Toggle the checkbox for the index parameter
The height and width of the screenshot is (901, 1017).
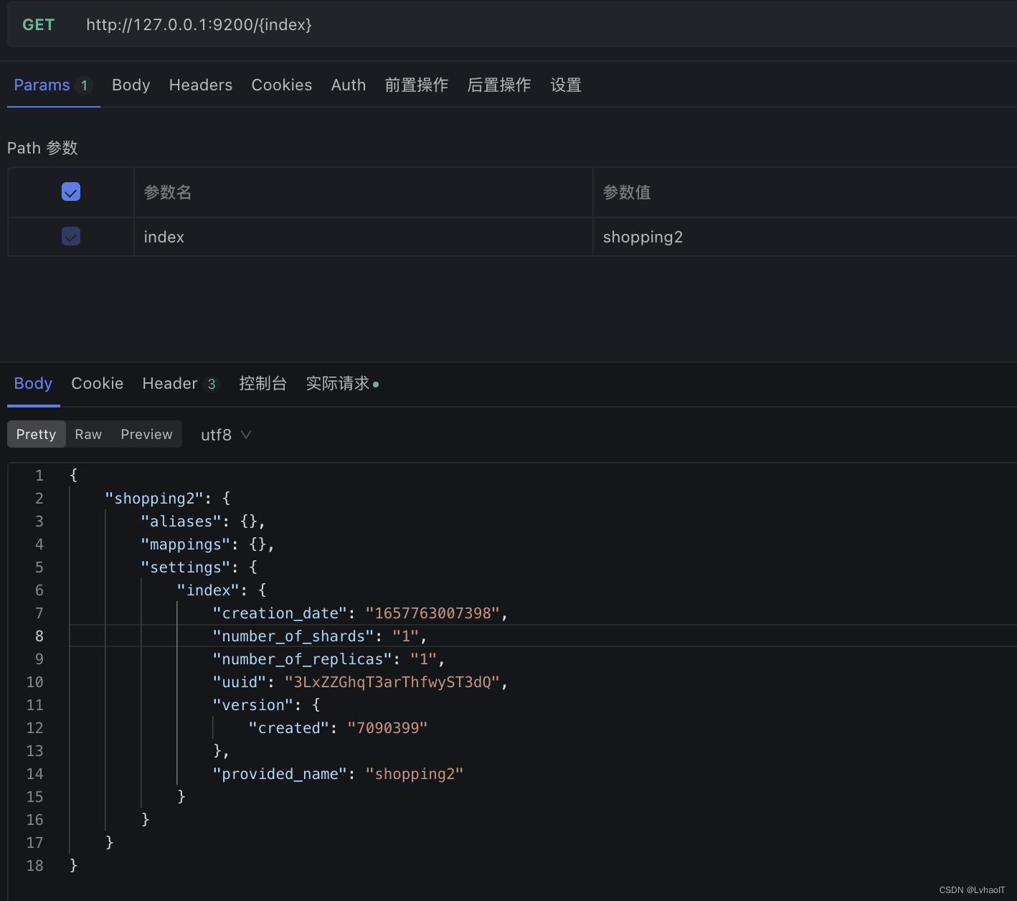tap(71, 236)
